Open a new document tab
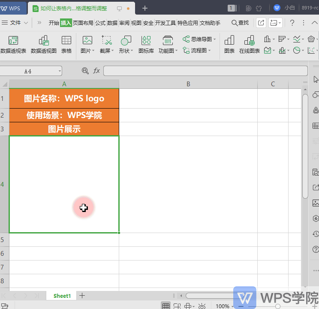The image size is (319, 309). (x=145, y=8)
